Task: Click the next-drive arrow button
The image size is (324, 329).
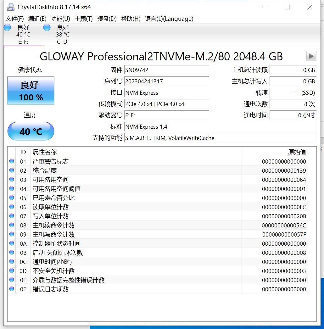Action: 311,56
